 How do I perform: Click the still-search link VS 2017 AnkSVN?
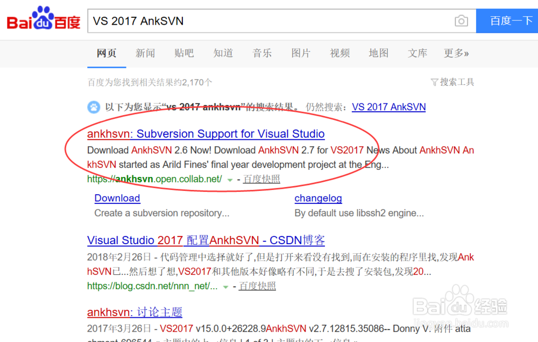click(x=389, y=107)
